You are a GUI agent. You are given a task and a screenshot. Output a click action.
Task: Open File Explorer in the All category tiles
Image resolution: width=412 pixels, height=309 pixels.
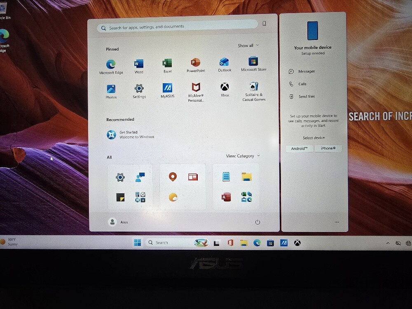[246, 177]
